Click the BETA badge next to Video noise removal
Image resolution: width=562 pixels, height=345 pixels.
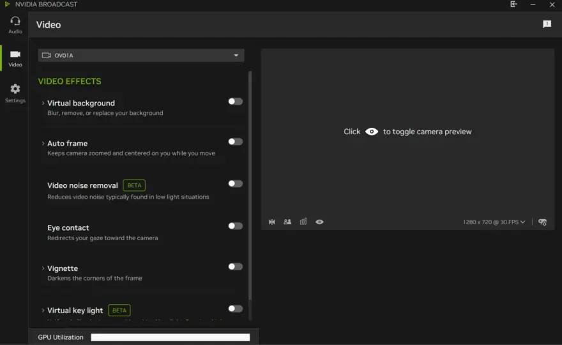pos(134,185)
